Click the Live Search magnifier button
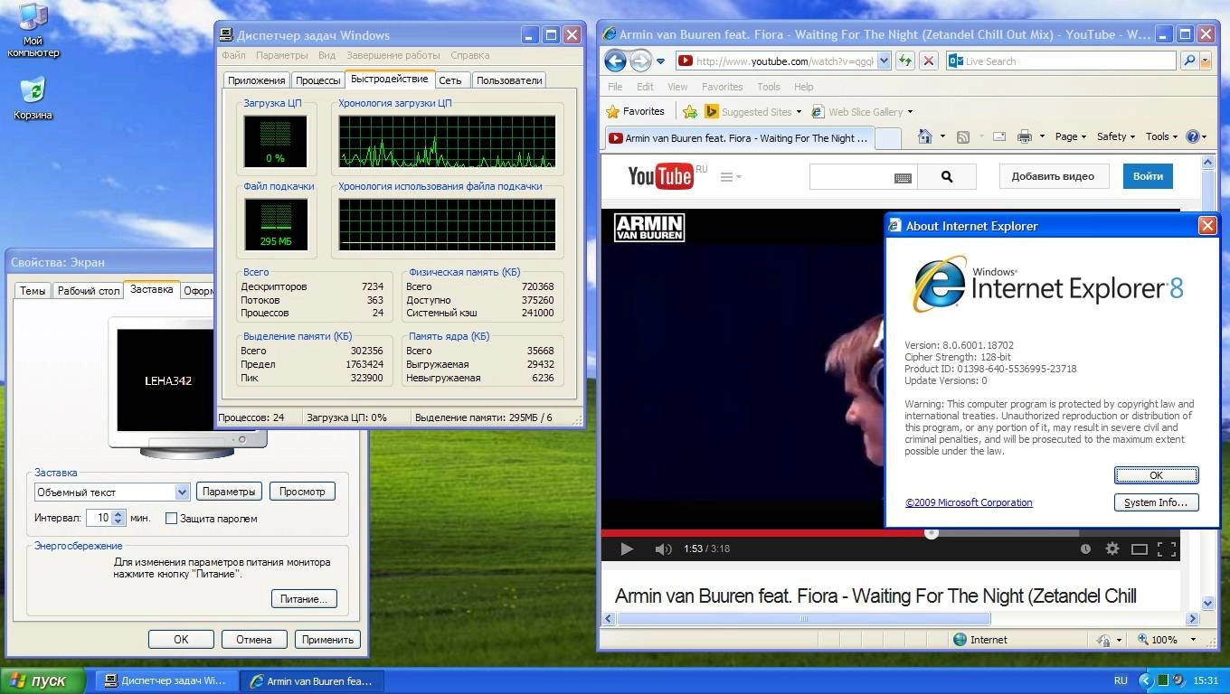 click(x=1190, y=61)
